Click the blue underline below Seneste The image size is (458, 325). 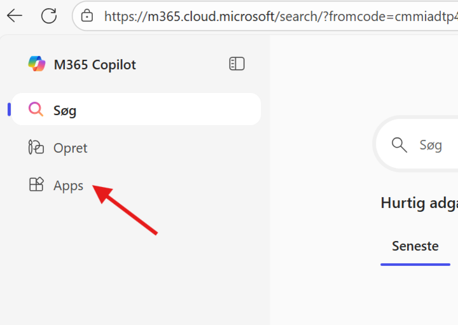tap(415, 263)
